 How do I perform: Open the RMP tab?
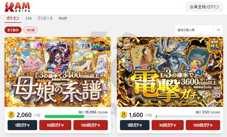coord(63,18)
